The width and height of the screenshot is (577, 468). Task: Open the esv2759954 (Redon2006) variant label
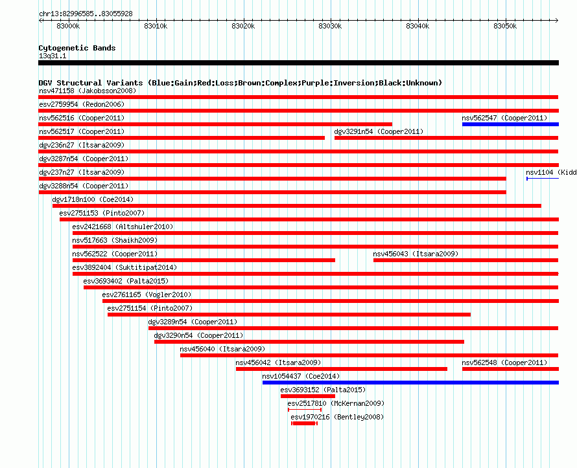[x=82, y=104]
